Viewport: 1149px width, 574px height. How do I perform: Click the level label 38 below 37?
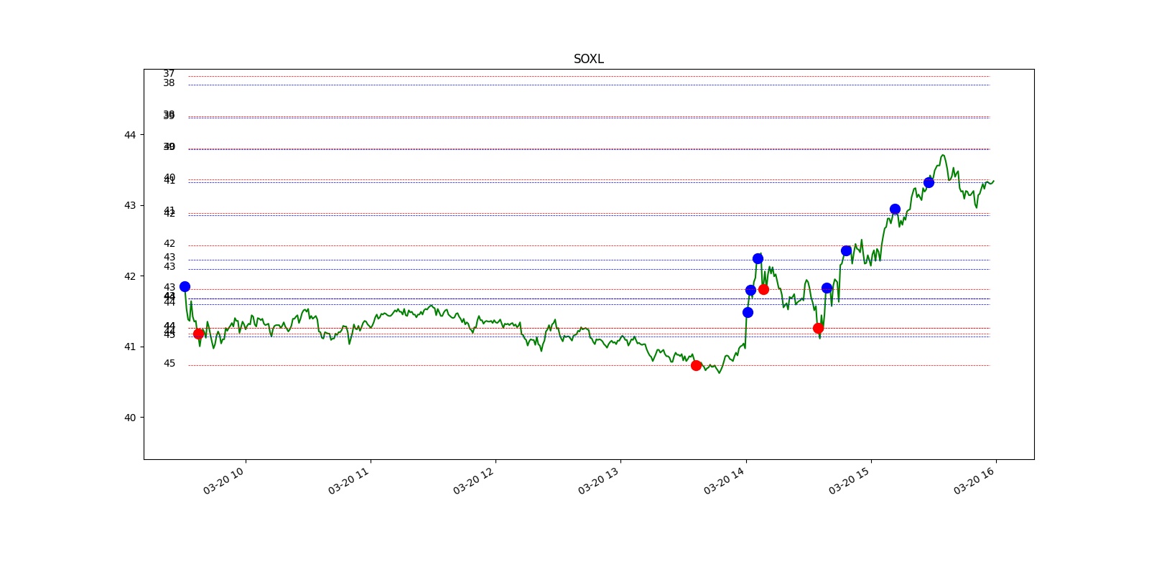[x=169, y=83]
